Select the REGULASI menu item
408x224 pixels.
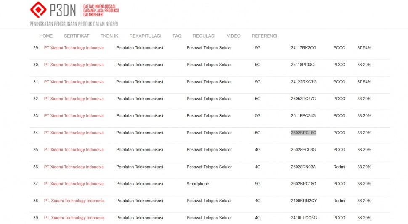(x=204, y=36)
